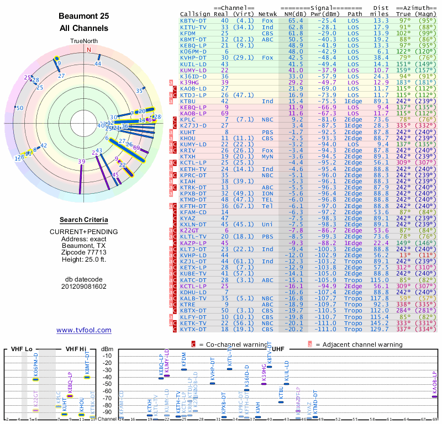Viewport: 442px width, 424px height.
Task: Click adjacent-channel warning badge on KTBU row
Action: coord(171,101)
